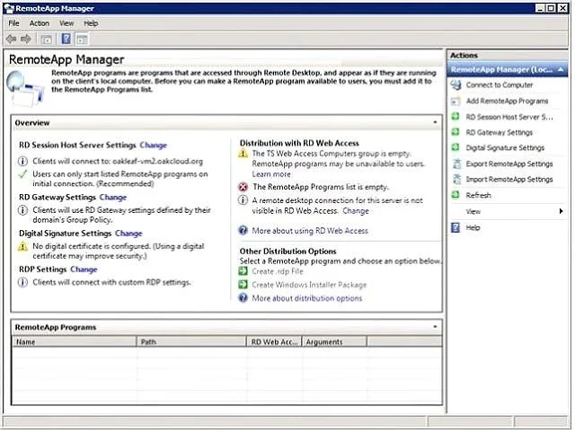Screen dimensions: 575x433
Task: Click the Add RemoteApp Programs icon
Action: (x=456, y=102)
